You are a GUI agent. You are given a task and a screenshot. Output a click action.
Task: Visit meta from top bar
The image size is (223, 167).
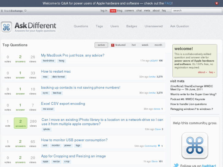tap(147, 10)
